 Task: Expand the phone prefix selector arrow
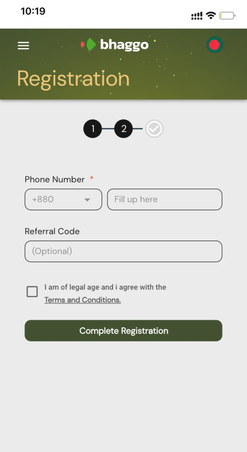click(x=87, y=199)
